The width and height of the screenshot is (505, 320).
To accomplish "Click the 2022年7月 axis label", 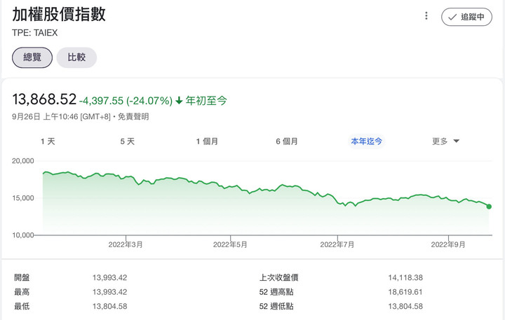I will [x=337, y=244].
